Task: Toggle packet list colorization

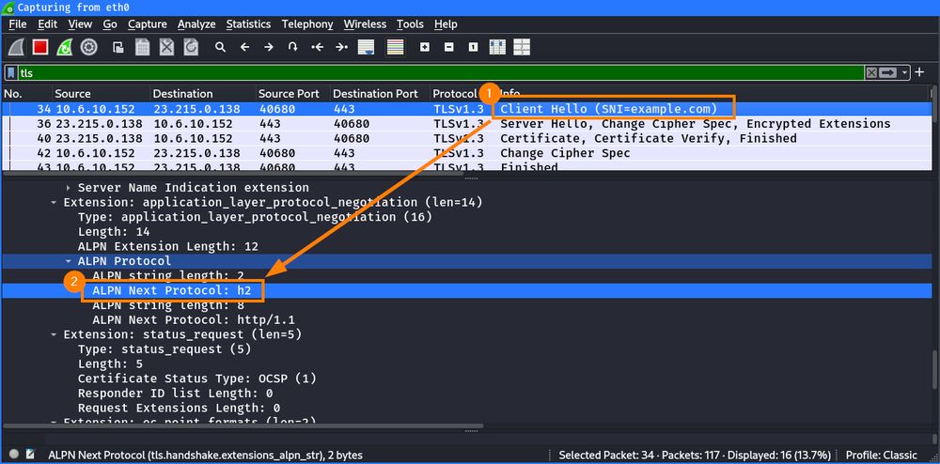Action: [x=395, y=47]
